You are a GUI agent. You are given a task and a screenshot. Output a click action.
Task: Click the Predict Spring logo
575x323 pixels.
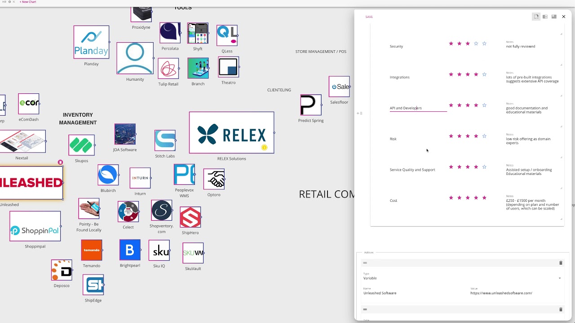[311, 105]
